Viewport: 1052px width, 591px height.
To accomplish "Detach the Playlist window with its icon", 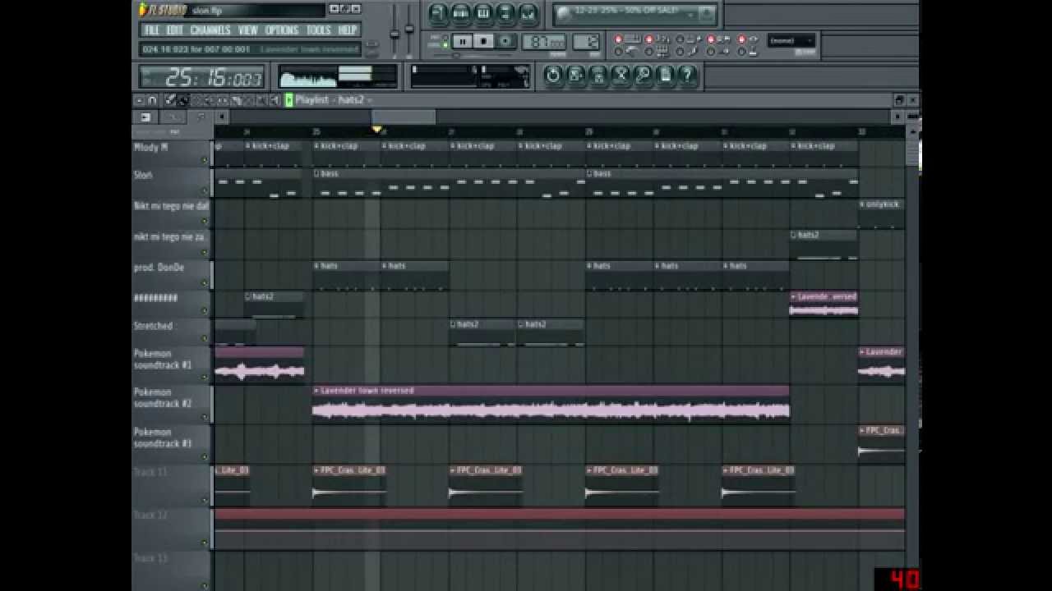I will tap(899, 100).
